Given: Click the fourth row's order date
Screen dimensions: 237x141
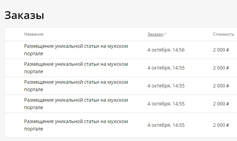Looking at the screenshot, I should pyautogui.click(x=166, y=104).
